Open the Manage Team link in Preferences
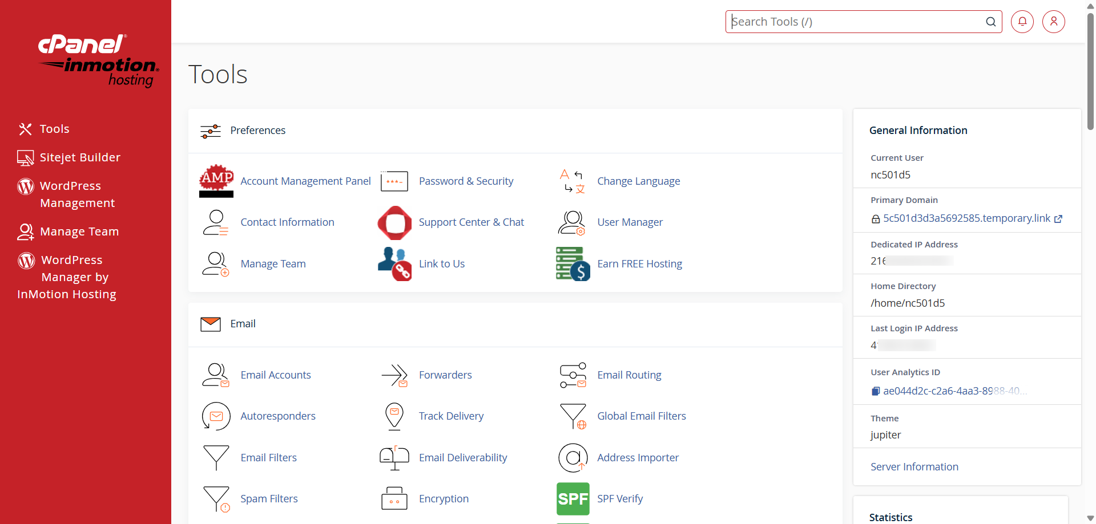Image resolution: width=1096 pixels, height=524 pixels. click(x=273, y=264)
